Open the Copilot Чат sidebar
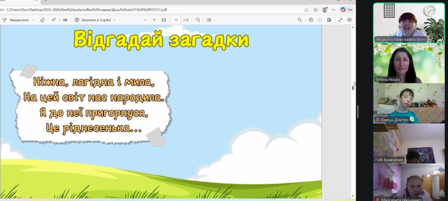The width and height of the screenshot is (448, 201). tap(346, 10)
